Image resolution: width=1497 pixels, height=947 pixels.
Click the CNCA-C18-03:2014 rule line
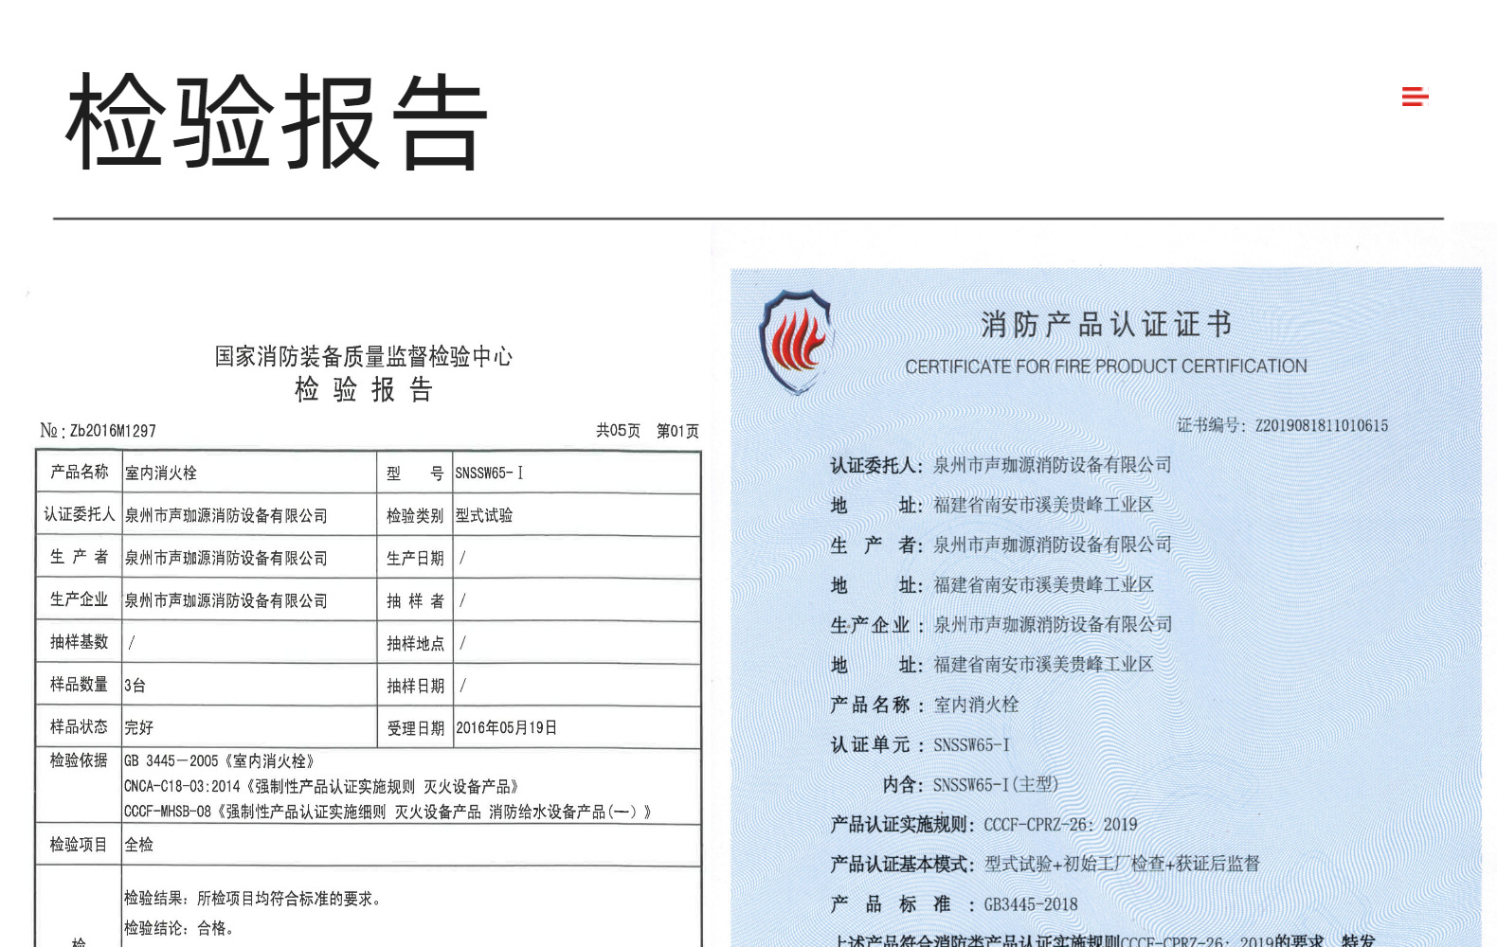point(320,787)
